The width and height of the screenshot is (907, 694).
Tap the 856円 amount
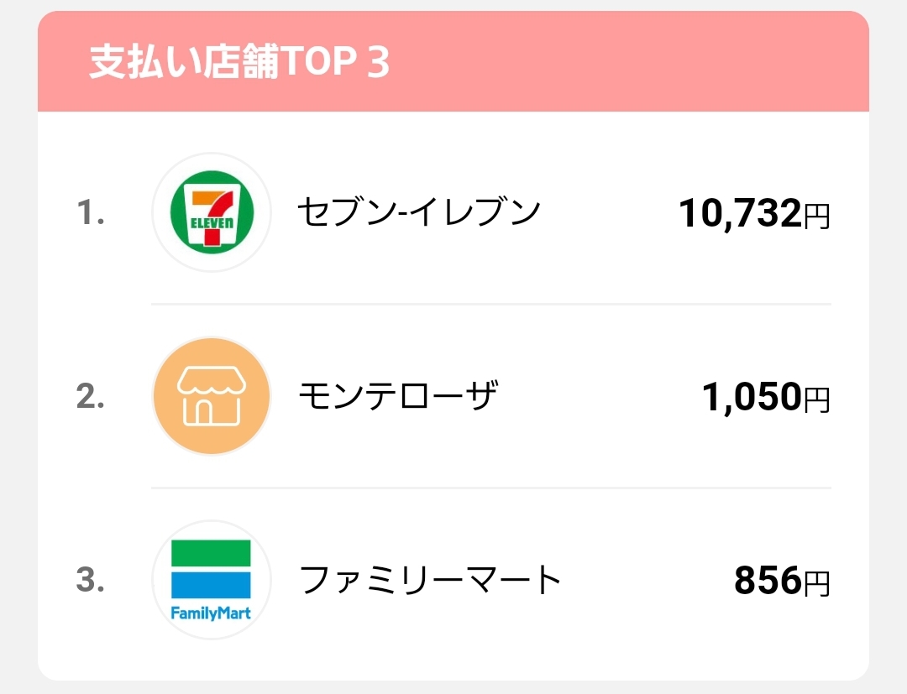click(x=783, y=581)
